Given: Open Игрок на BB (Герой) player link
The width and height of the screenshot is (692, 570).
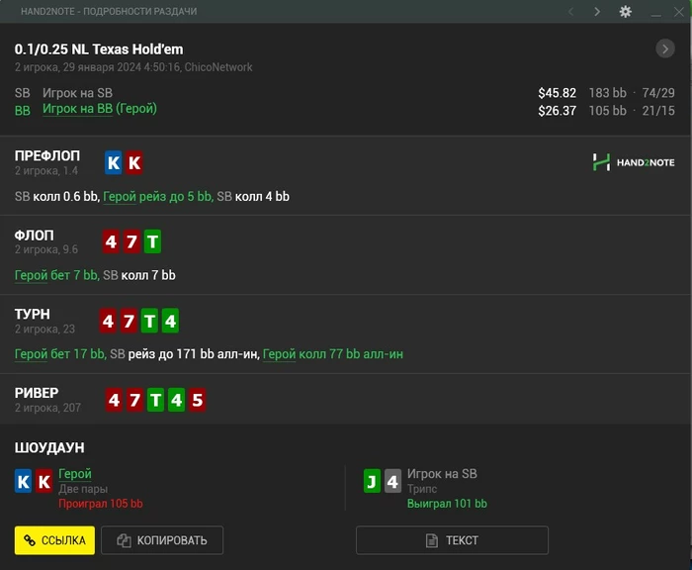Looking at the screenshot, I should pyautogui.click(x=100, y=109).
